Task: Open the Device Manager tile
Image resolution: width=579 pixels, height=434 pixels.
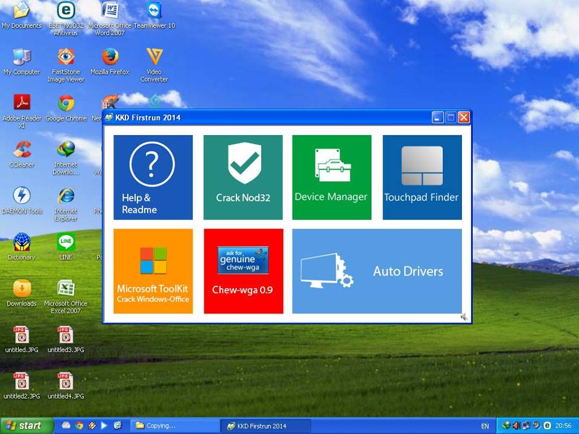Action: point(332,177)
